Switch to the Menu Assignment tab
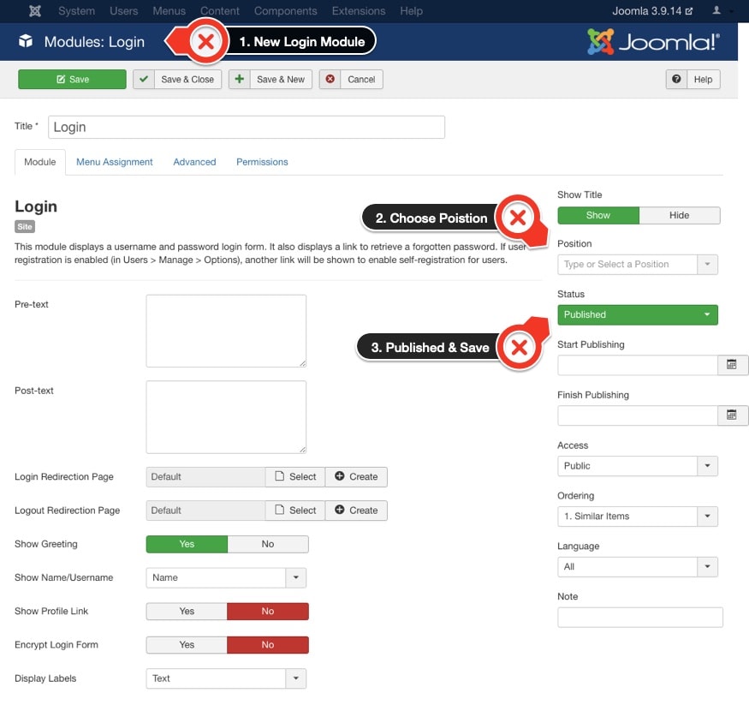 click(114, 161)
